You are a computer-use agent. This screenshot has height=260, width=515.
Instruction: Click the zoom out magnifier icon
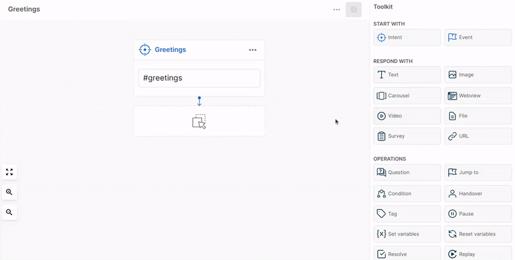9,212
